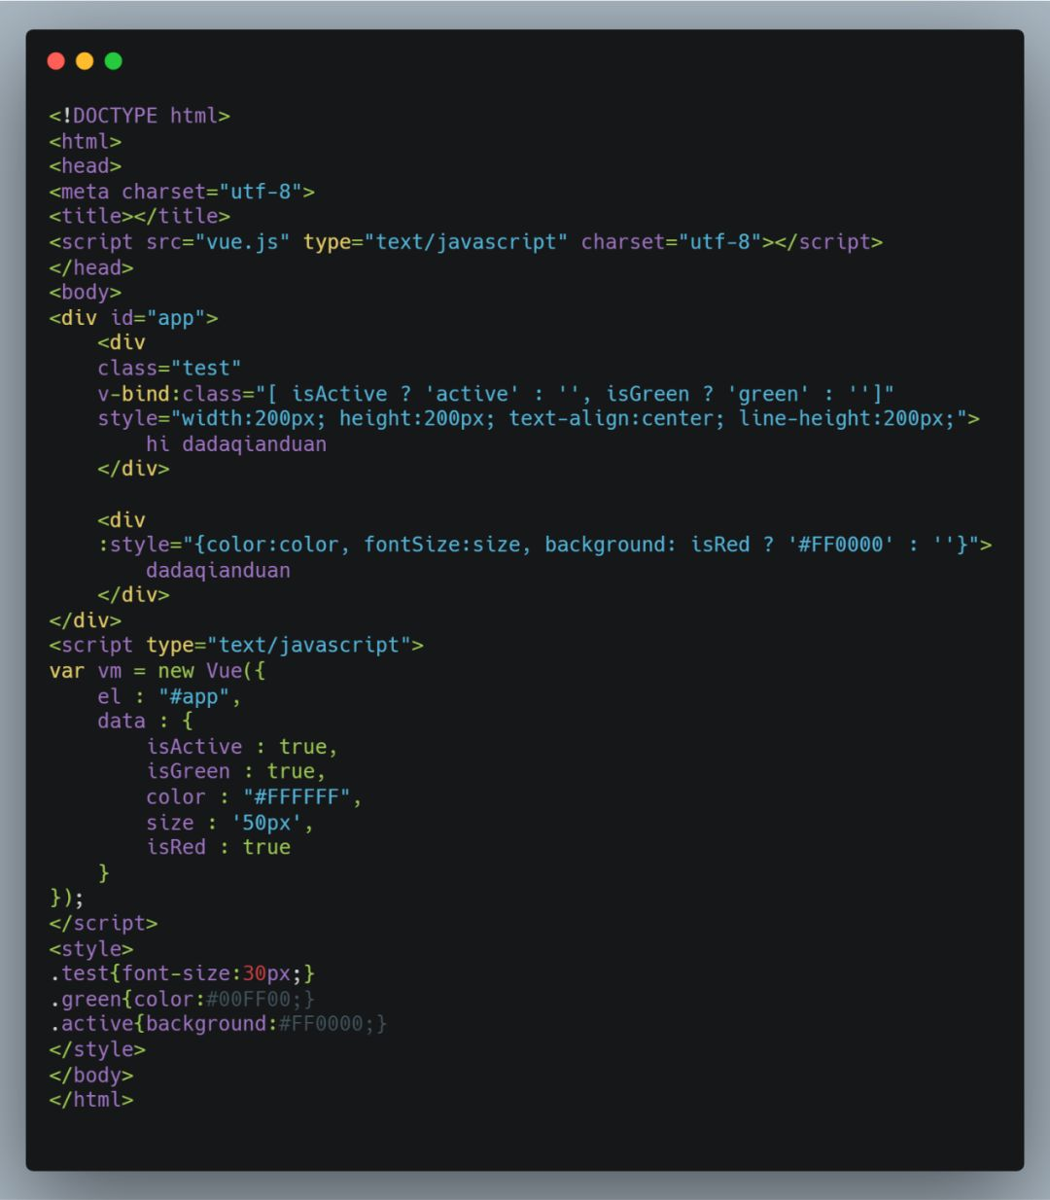
Task: Click the '<body>' opening tag
Action: pyautogui.click(x=86, y=292)
